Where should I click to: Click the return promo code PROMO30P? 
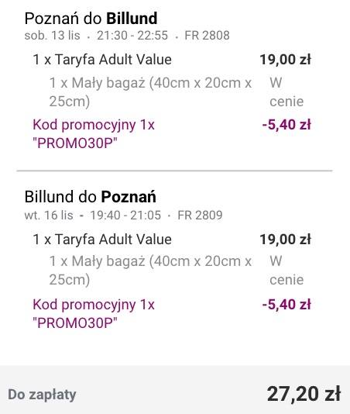point(74,323)
